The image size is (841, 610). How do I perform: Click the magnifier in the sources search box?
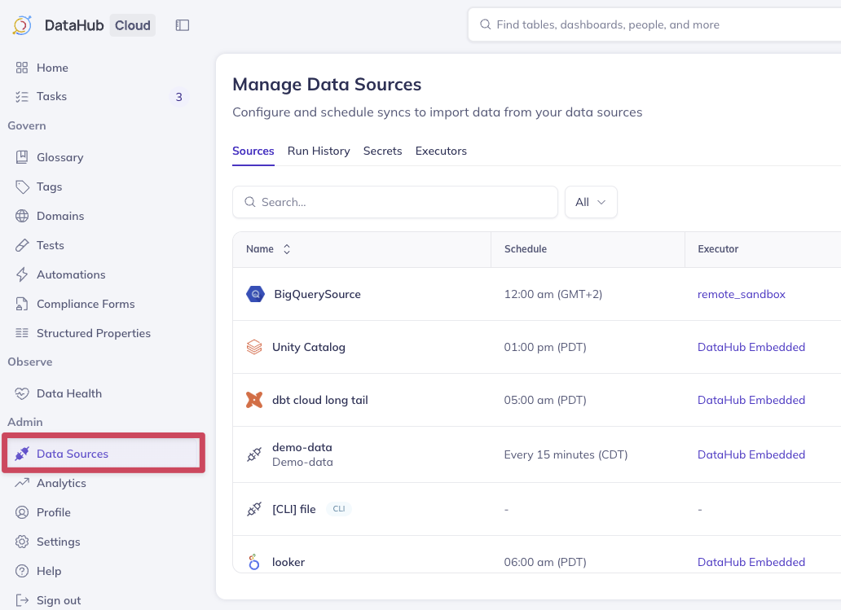[250, 202]
